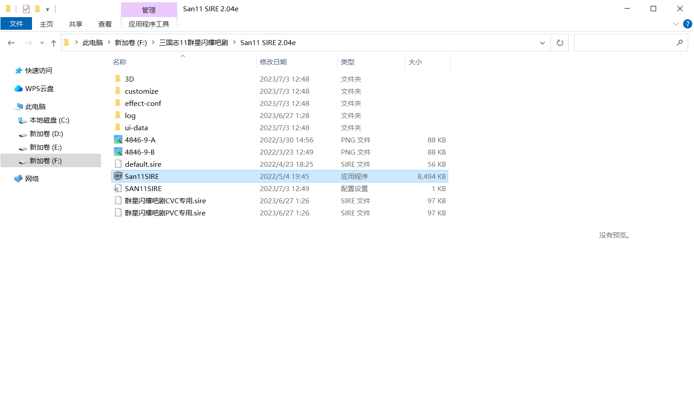
Task: Switch to the 查看 ribbon tab
Action: (x=105, y=24)
